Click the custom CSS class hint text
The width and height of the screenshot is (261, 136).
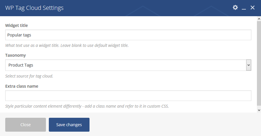[x=87, y=106]
